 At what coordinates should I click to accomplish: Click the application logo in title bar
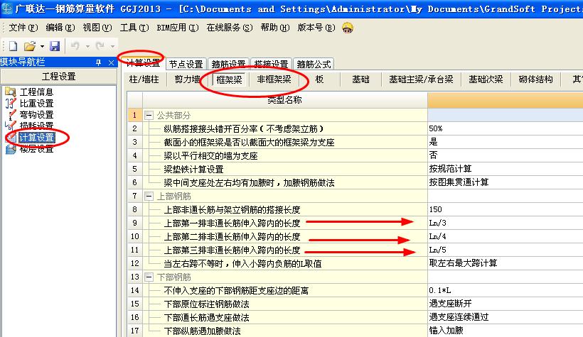(6, 9)
